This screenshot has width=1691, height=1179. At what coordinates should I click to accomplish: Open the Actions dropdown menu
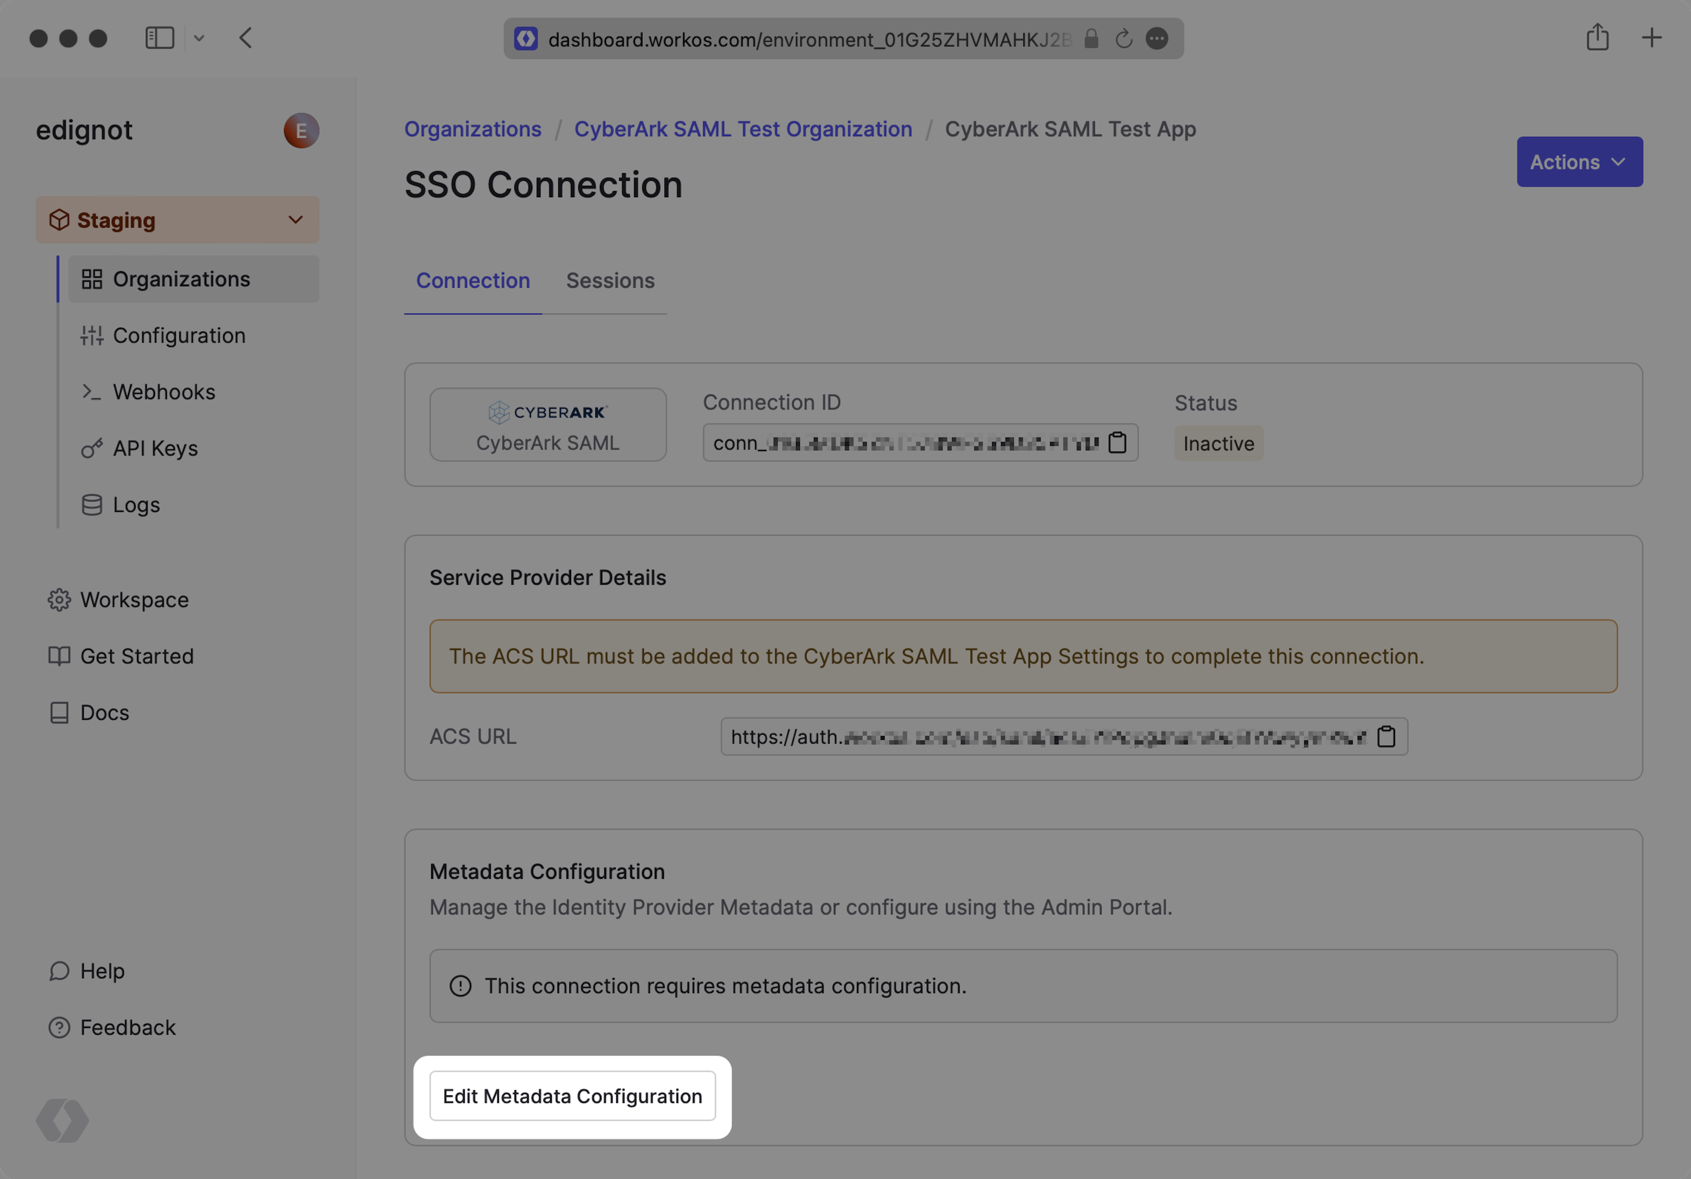(1579, 162)
